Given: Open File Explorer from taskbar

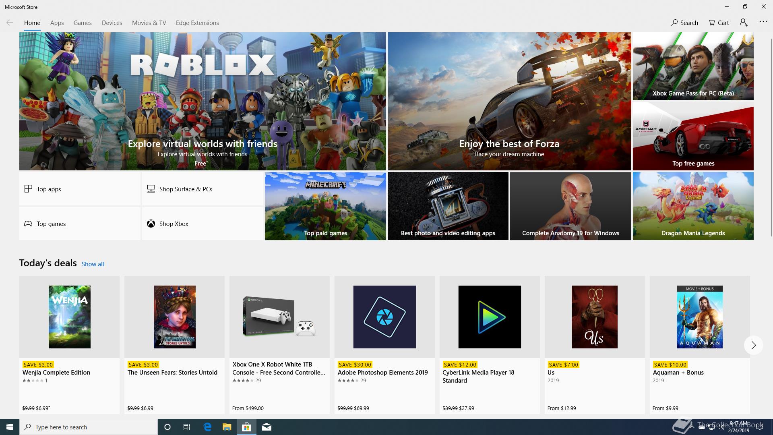Looking at the screenshot, I should tap(227, 427).
